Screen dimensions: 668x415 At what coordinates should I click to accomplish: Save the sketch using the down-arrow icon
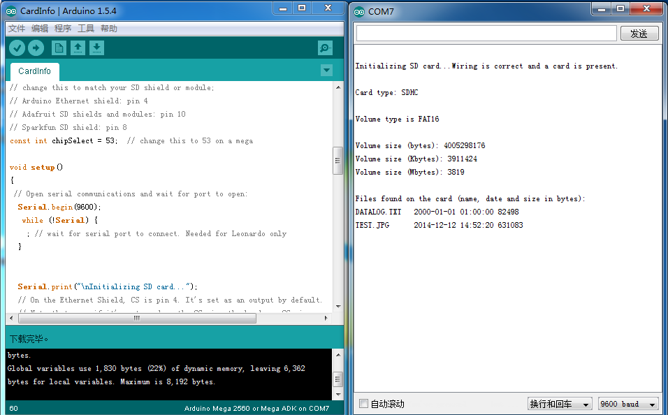tap(96, 48)
